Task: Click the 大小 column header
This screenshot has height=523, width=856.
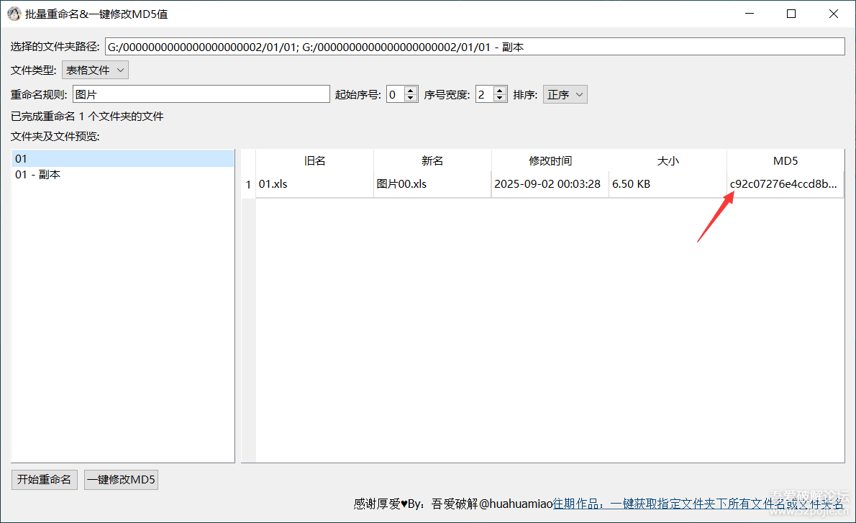Action: pos(668,161)
